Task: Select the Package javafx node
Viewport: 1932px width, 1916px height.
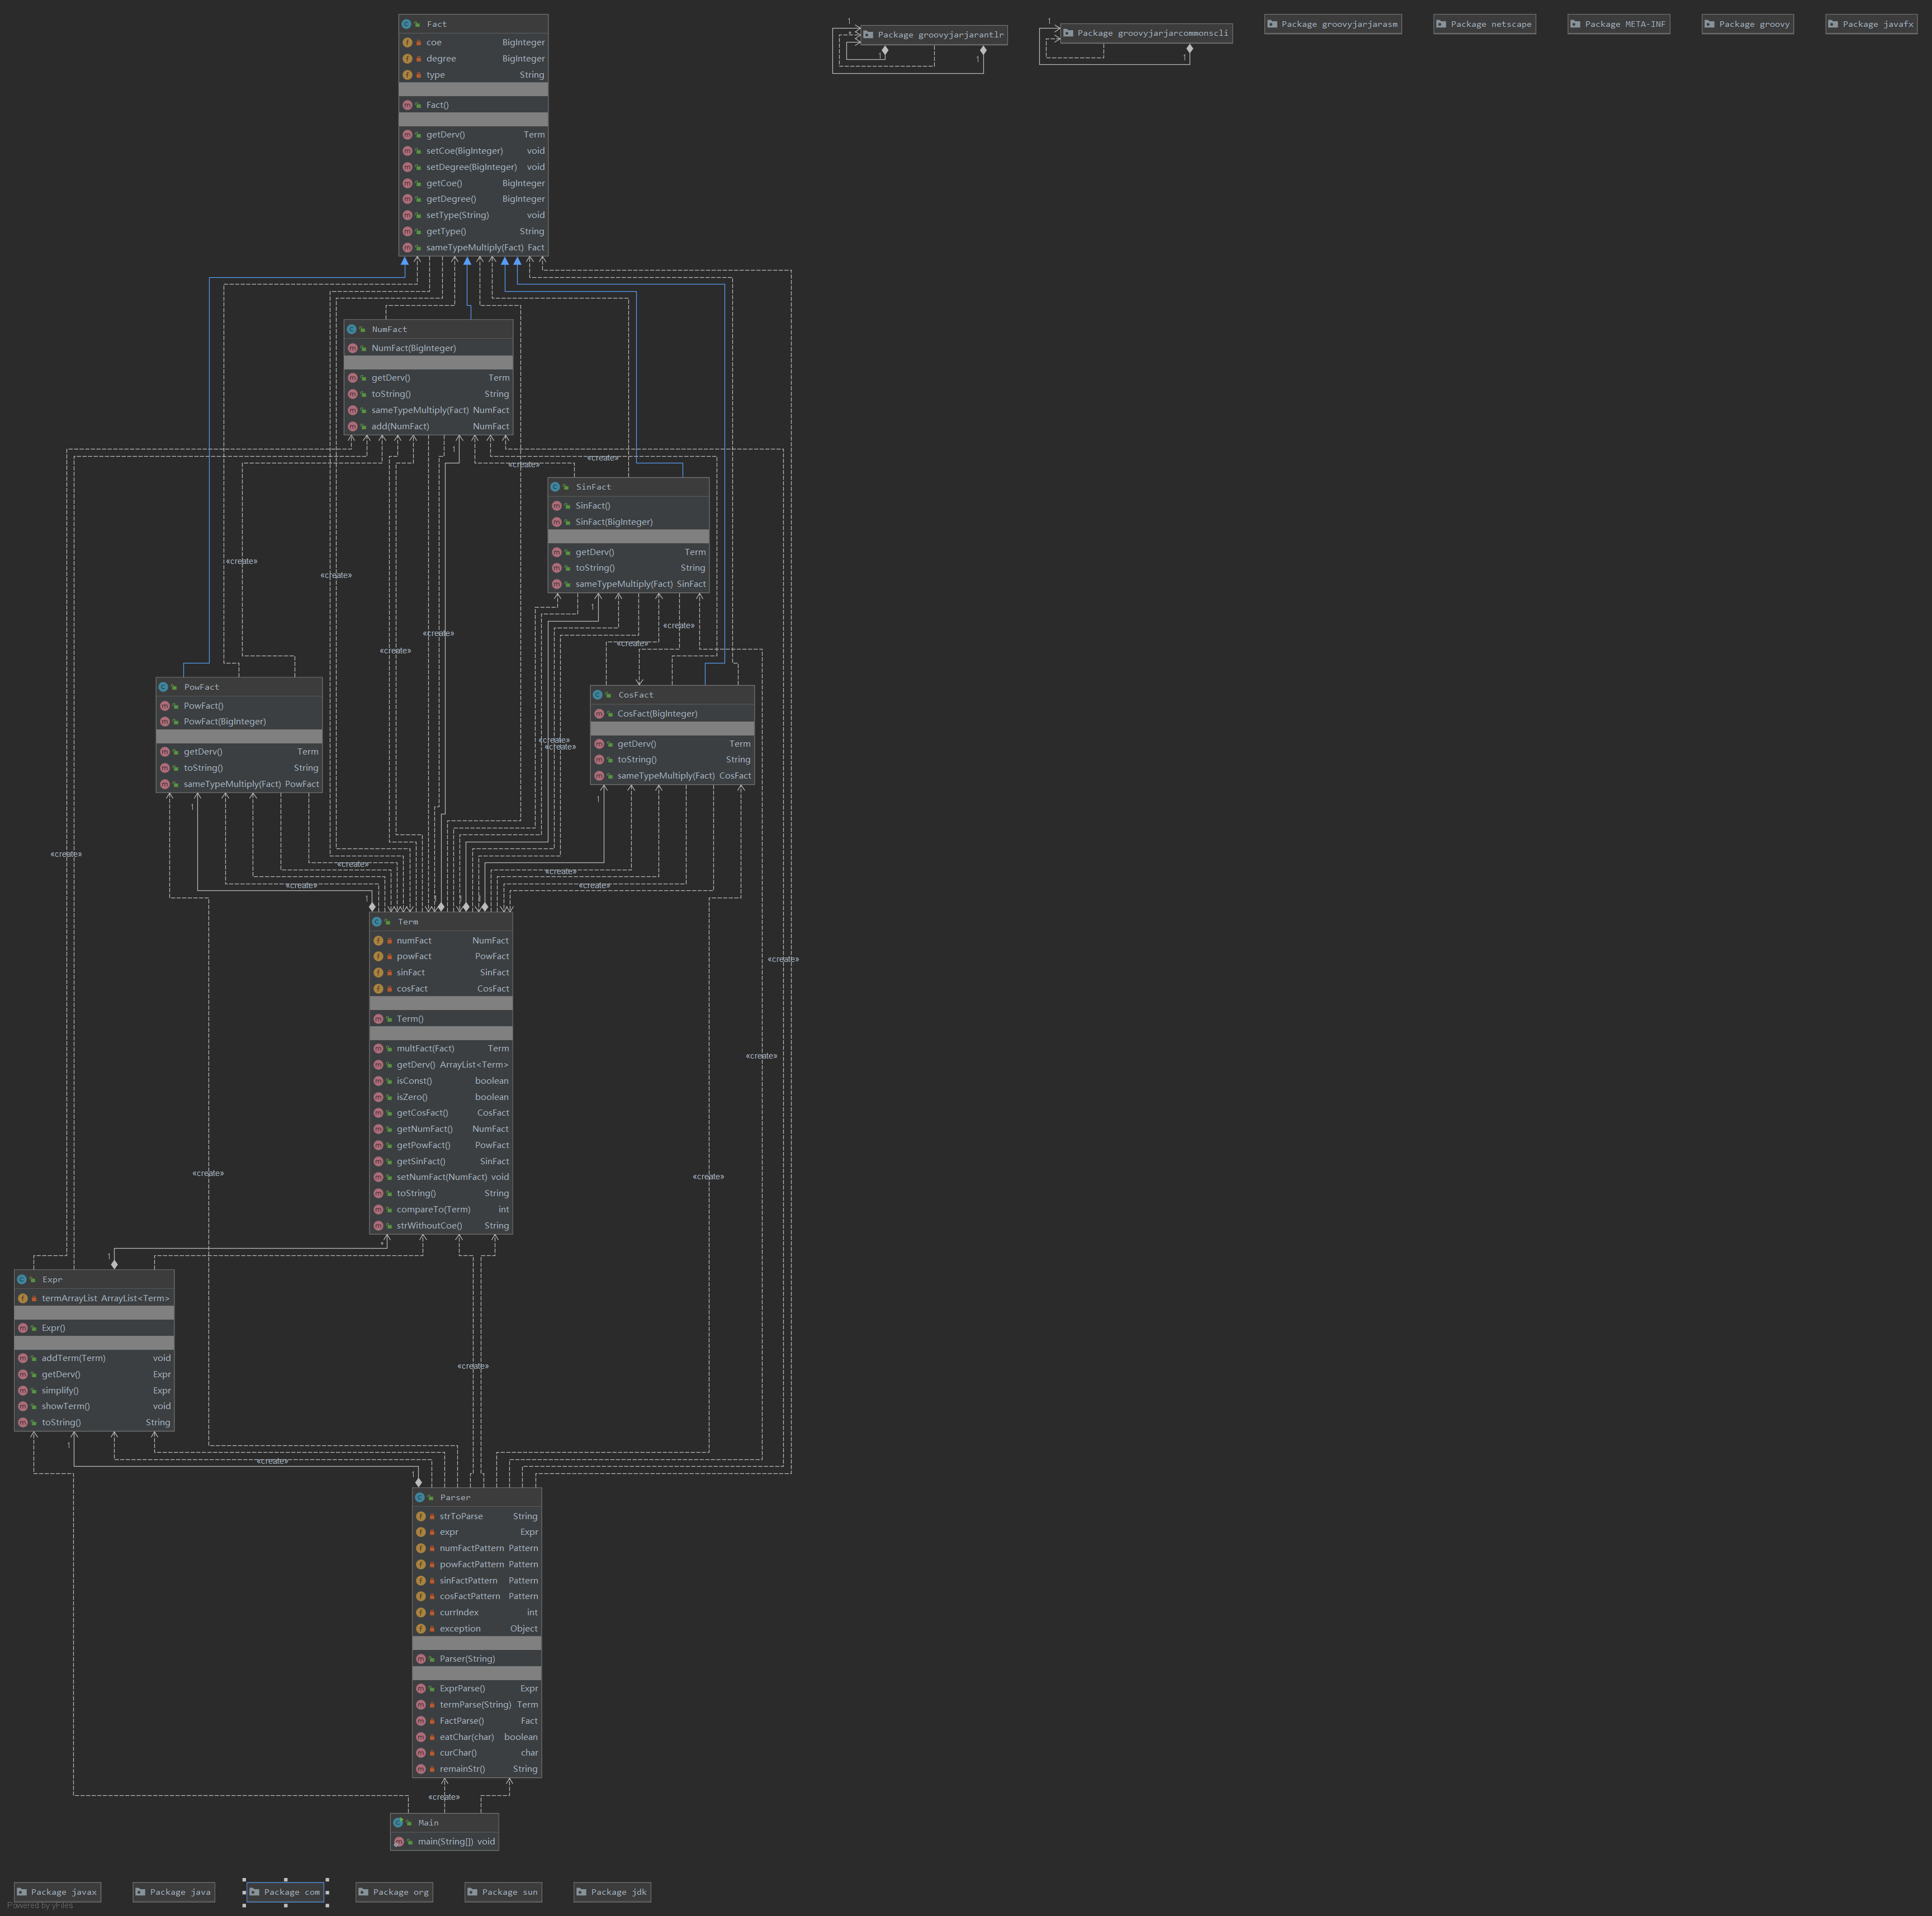Action: 1870,24
